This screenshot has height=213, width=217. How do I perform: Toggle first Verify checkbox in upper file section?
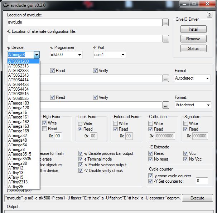pyautogui.click(x=95, y=70)
